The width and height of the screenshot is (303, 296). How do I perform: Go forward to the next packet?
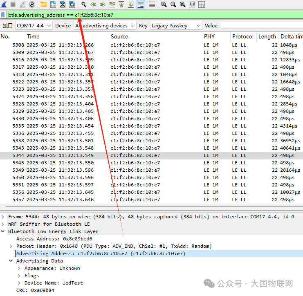pos(103,4)
